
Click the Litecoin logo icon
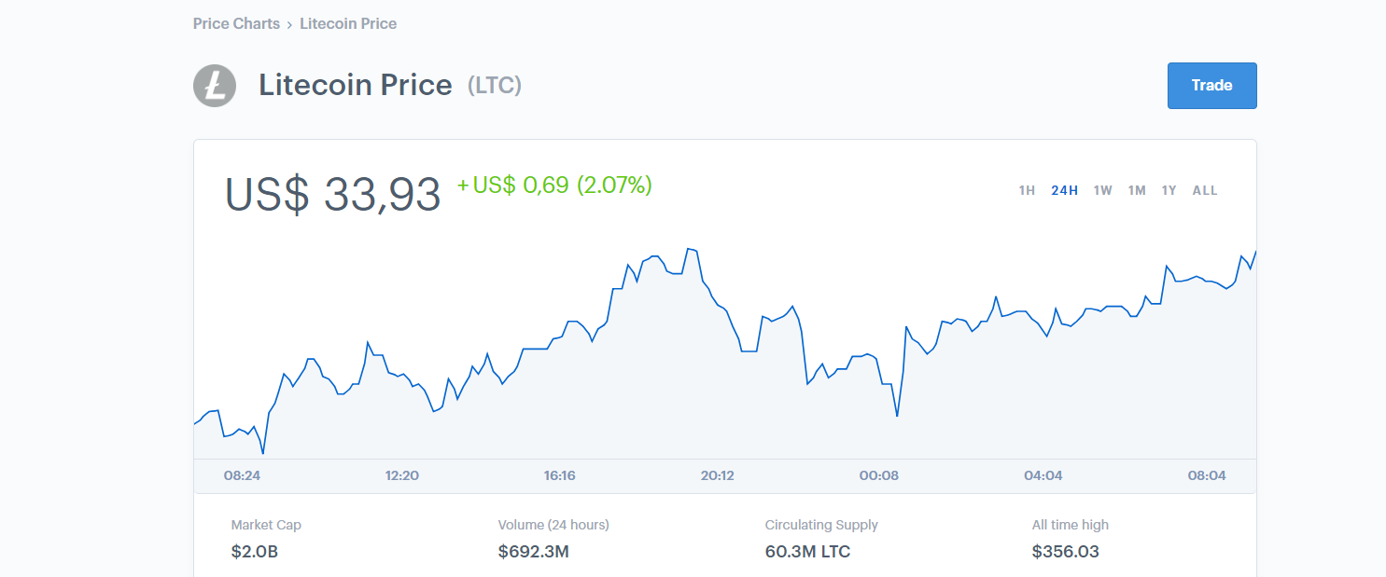[x=215, y=86]
